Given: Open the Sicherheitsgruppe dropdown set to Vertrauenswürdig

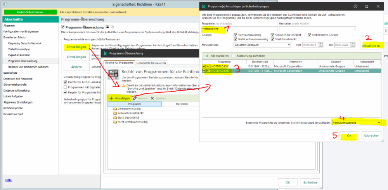Looking at the screenshot, I should (357, 122).
